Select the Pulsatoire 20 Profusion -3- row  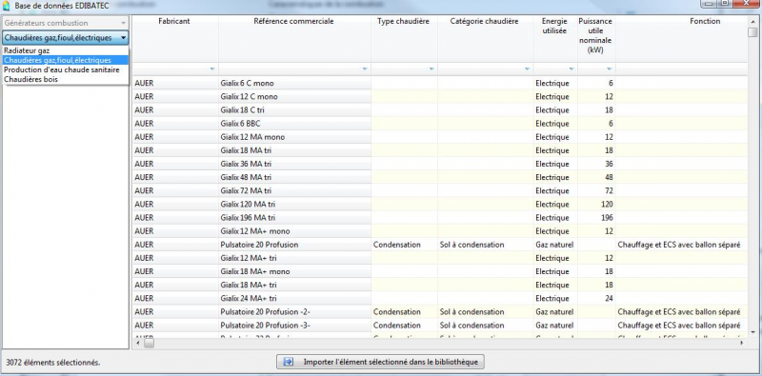tap(439, 325)
